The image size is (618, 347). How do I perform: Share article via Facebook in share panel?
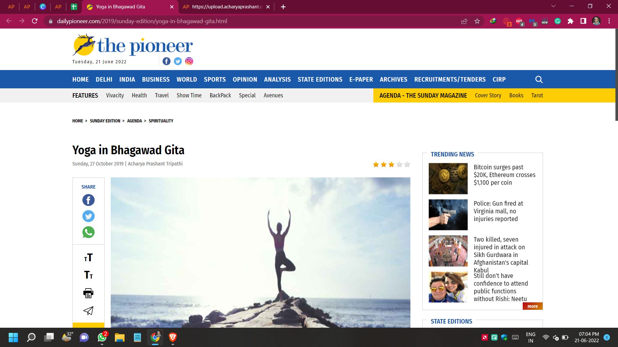89,200
